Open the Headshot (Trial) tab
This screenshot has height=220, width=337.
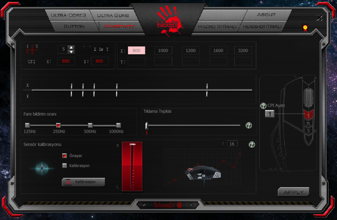[262, 27]
